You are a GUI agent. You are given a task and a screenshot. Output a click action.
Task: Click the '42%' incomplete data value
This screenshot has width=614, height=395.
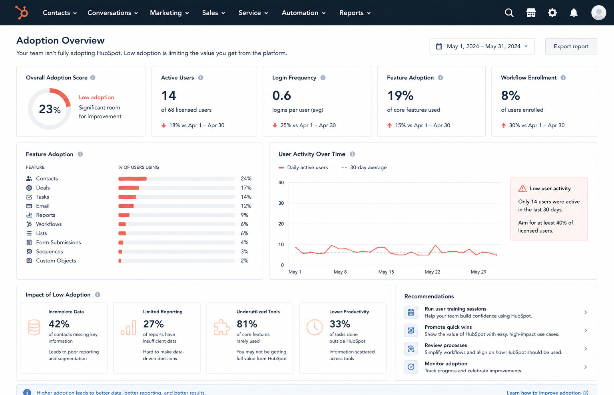(x=59, y=324)
